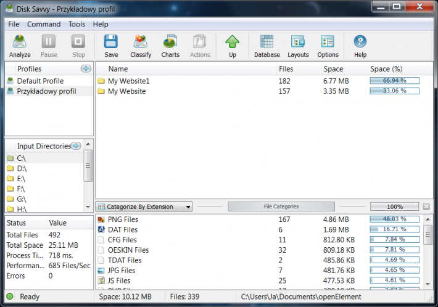
Task: Select the OESKIN Files row
Action: pos(260,250)
